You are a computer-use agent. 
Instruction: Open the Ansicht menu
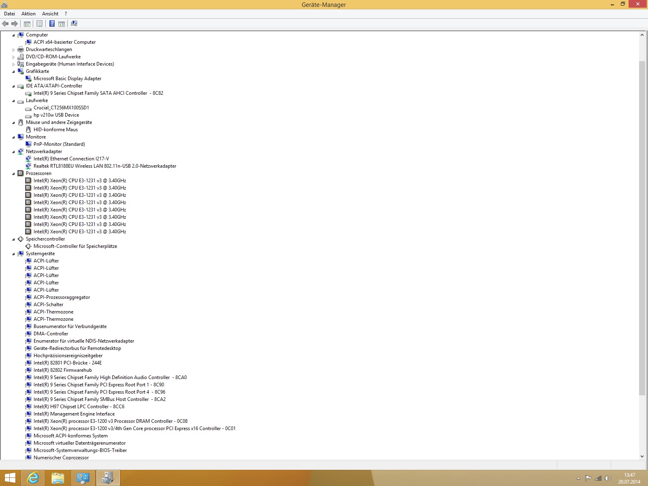click(x=50, y=14)
